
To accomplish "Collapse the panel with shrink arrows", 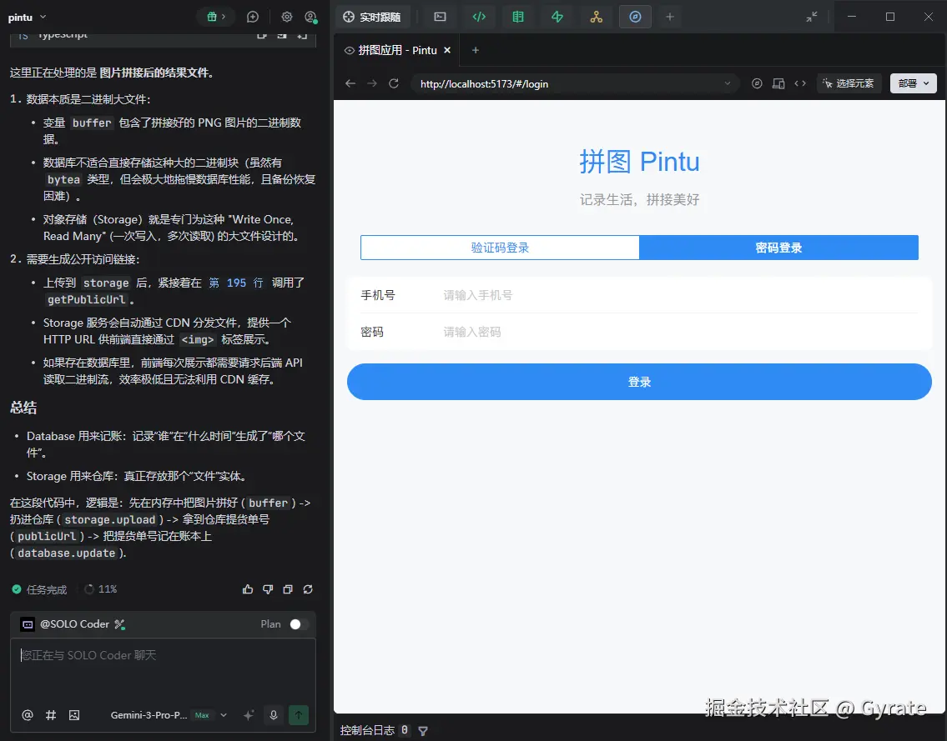I will pyautogui.click(x=812, y=17).
